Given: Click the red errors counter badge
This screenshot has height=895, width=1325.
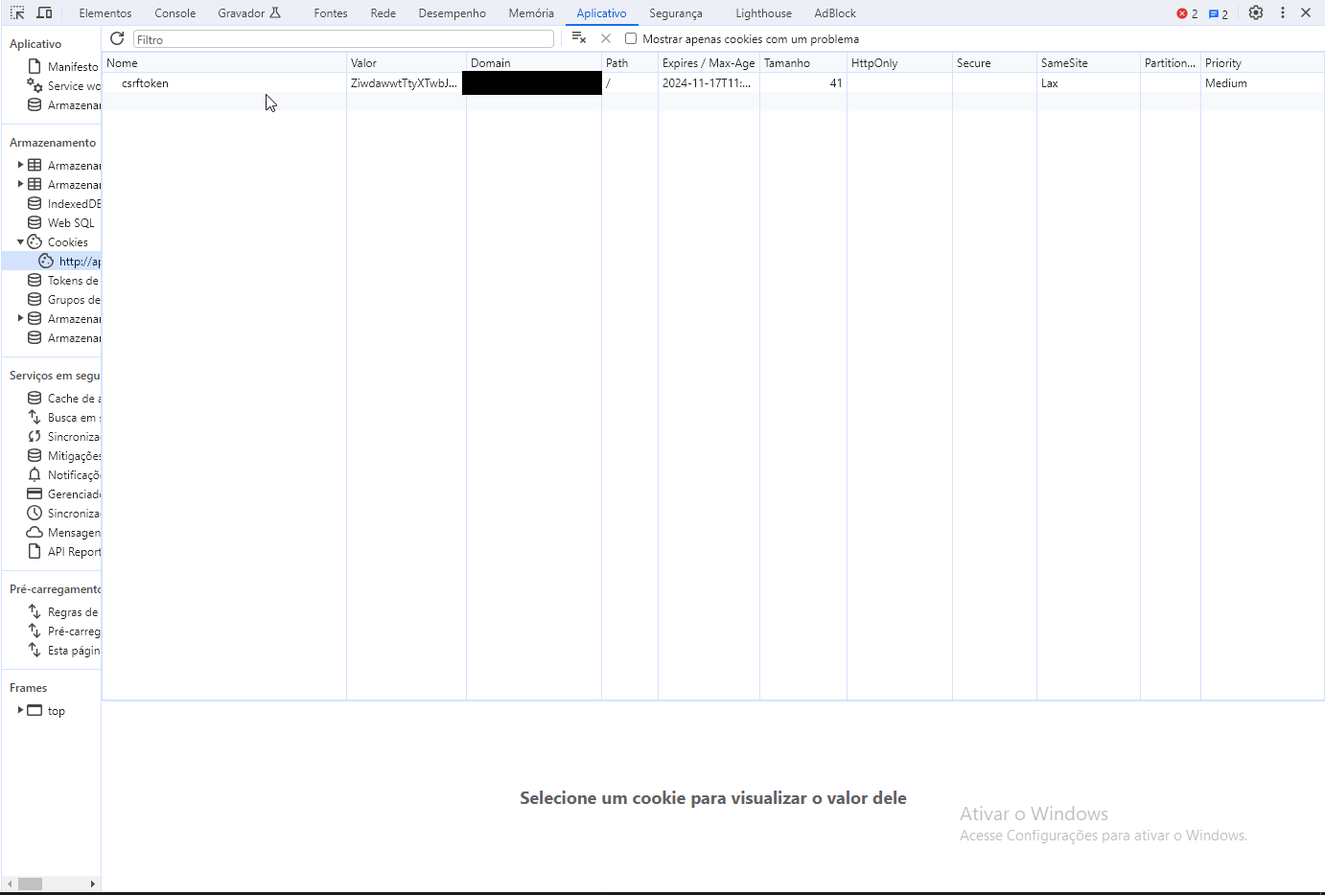Looking at the screenshot, I should pos(1187,13).
